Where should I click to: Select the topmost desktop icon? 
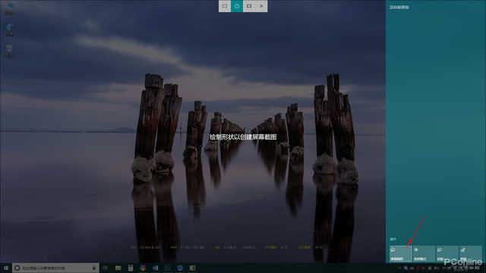point(9,8)
